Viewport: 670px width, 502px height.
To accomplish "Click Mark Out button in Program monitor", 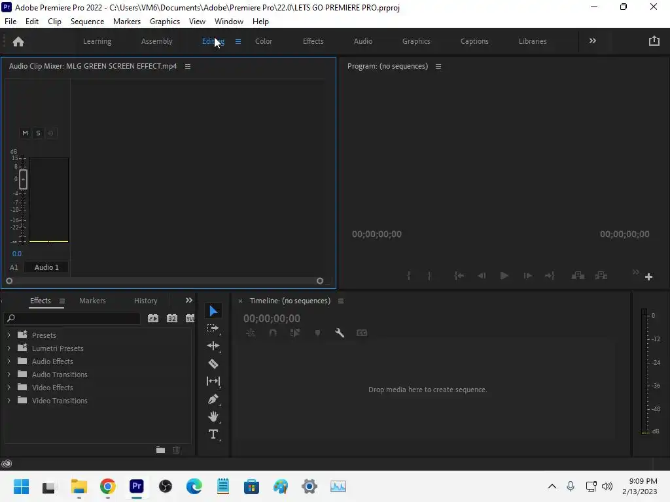I will pyautogui.click(x=429, y=276).
